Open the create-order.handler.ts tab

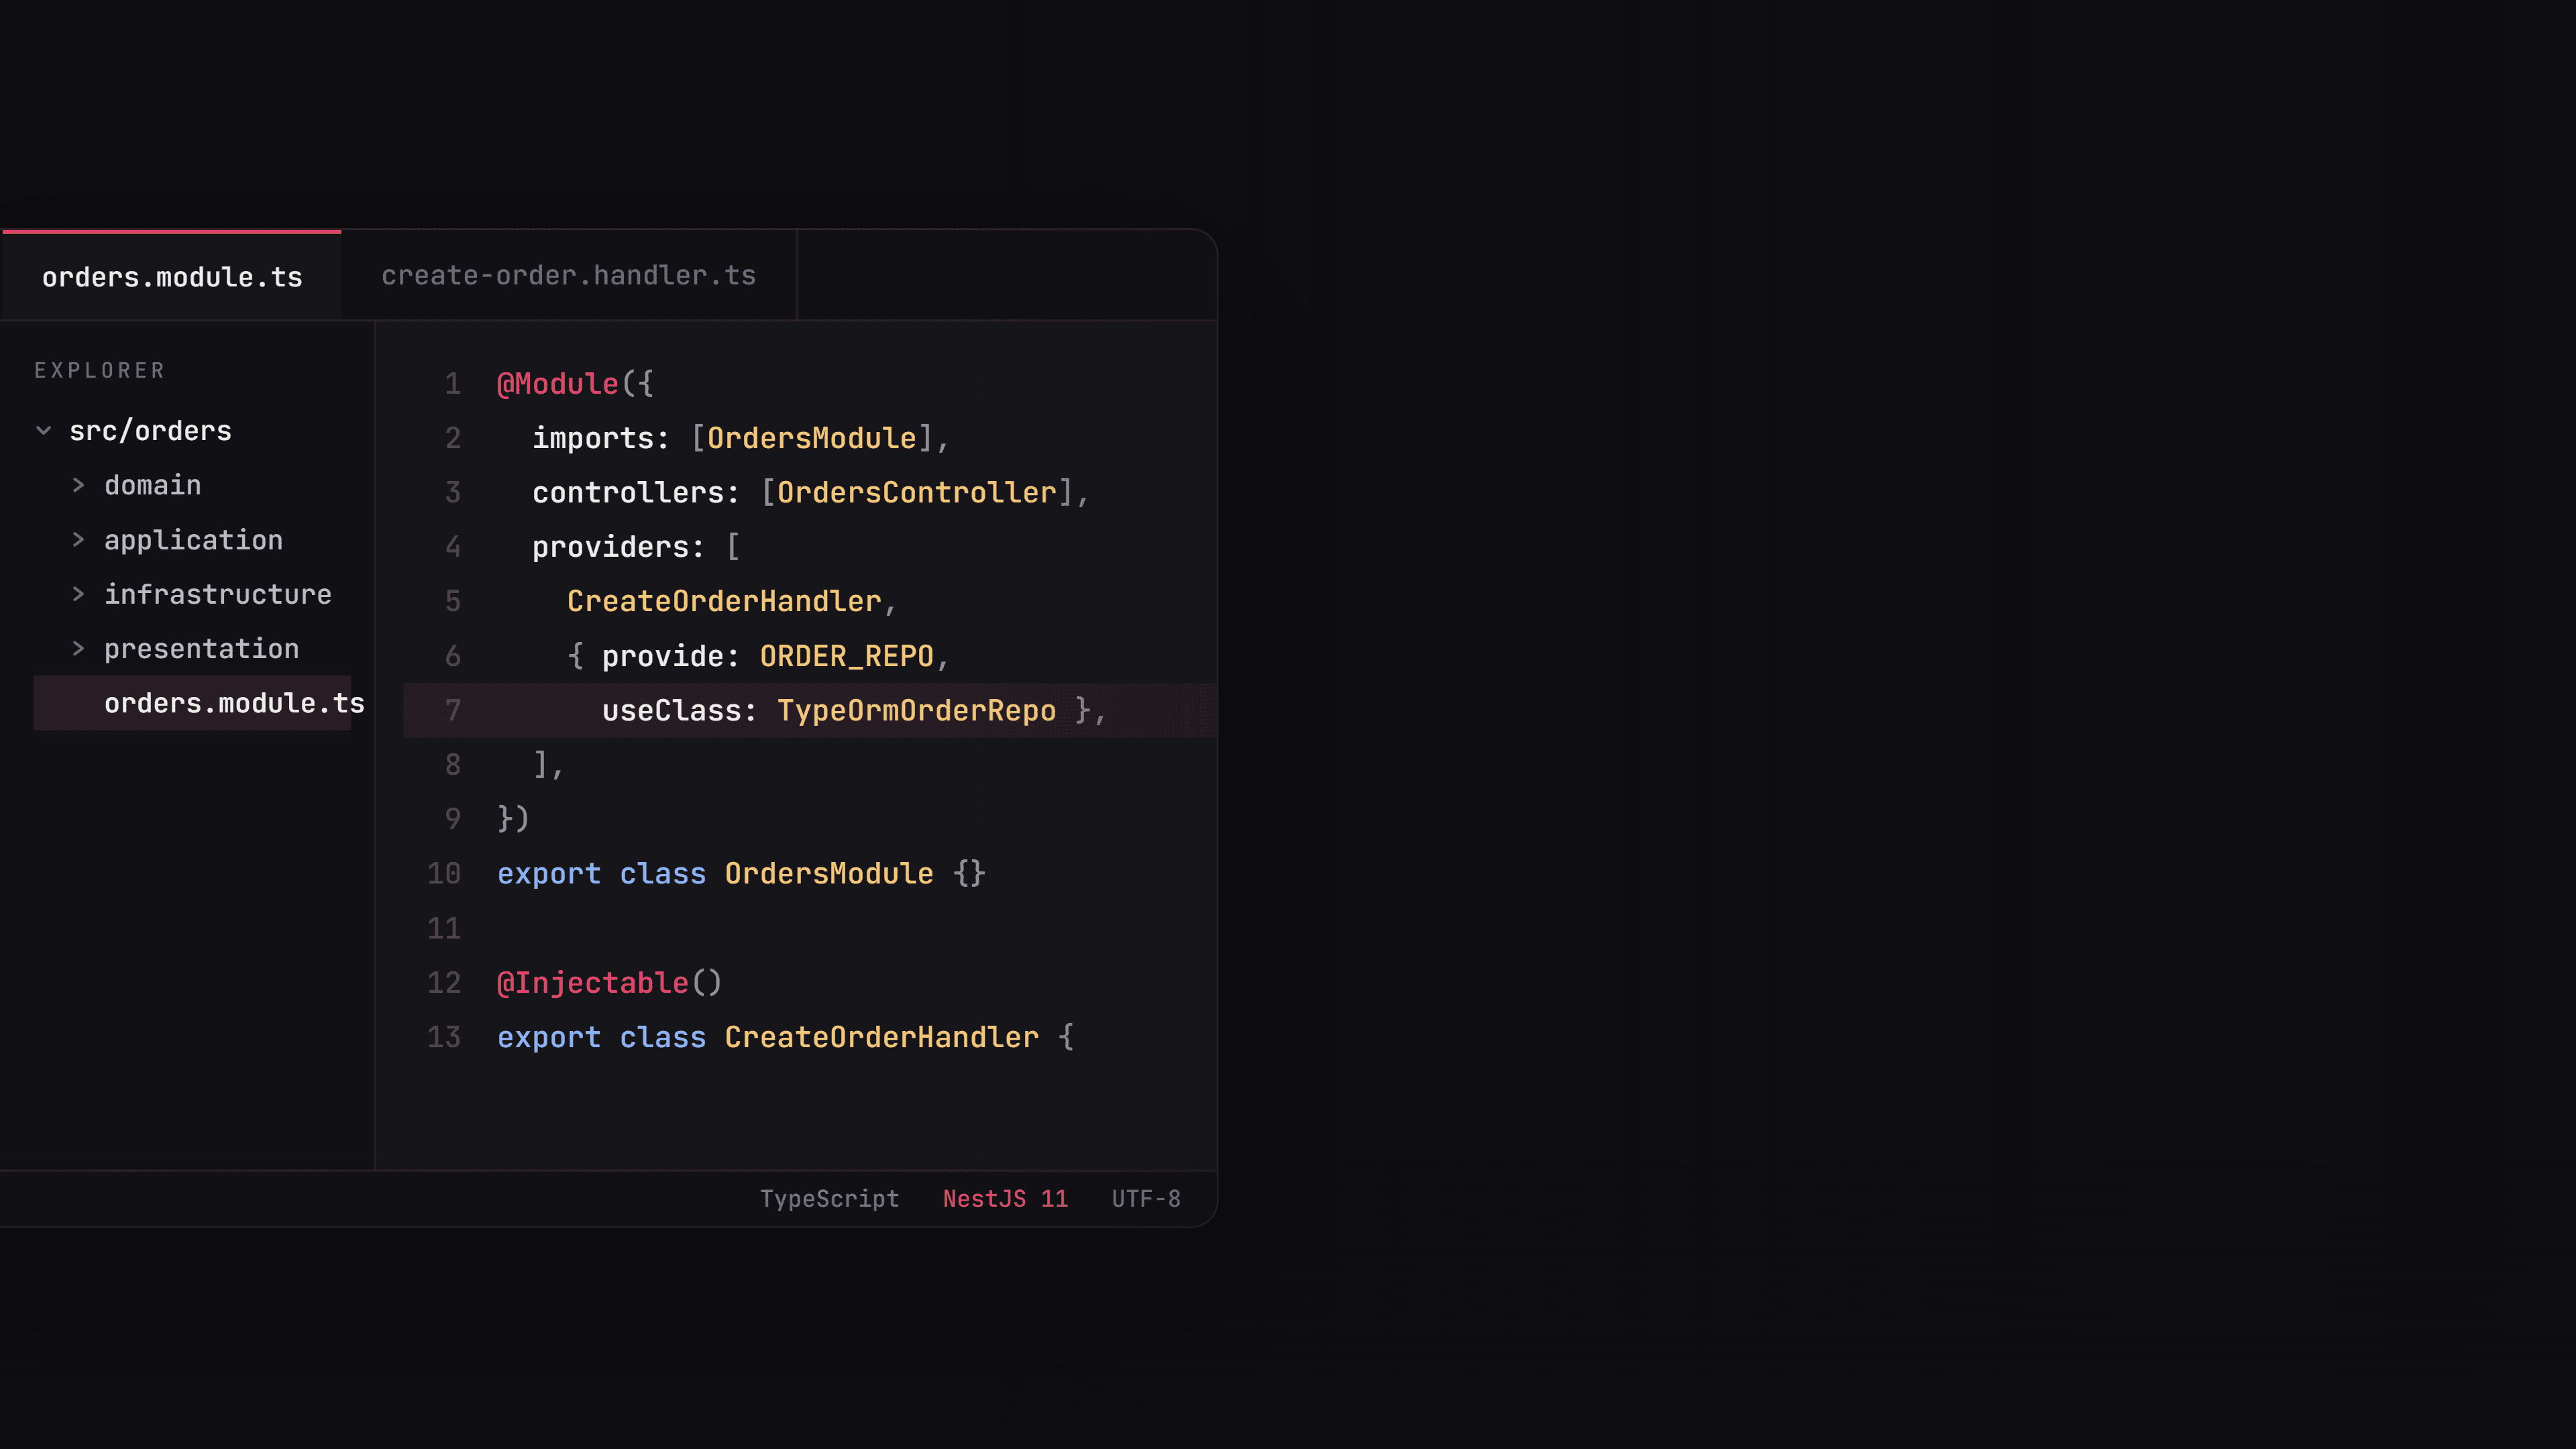pyautogui.click(x=568, y=275)
